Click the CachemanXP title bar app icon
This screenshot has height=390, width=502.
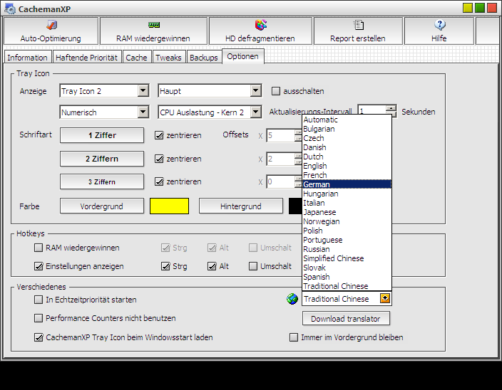point(10,9)
